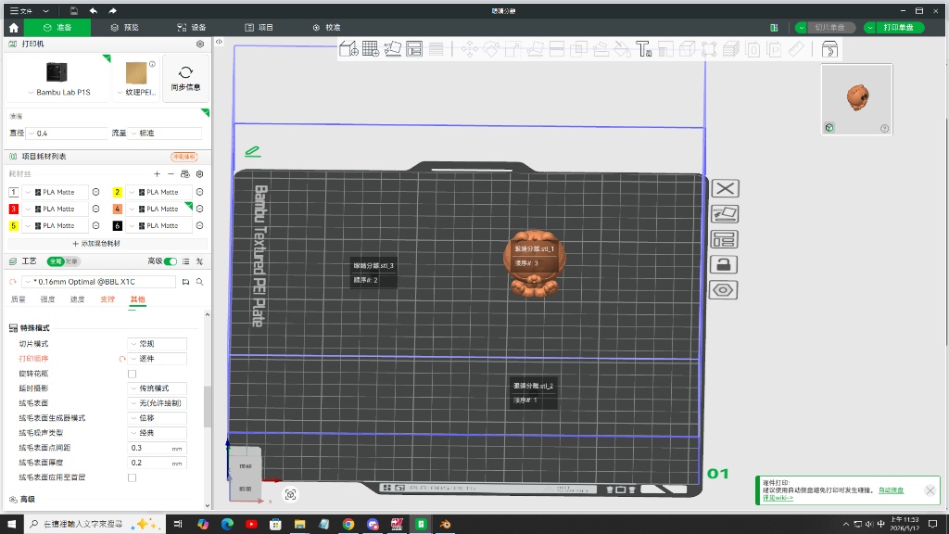Click the Add model cube icon
This screenshot has height=534, width=949.
(348, 49)
